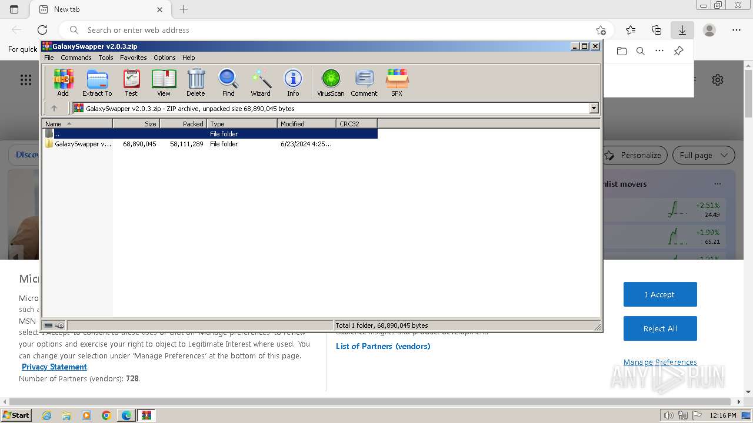The height and width of the screenshot is (423, 753).
Task: Sort by the Type column header
Action: click(x=242, y=123)
